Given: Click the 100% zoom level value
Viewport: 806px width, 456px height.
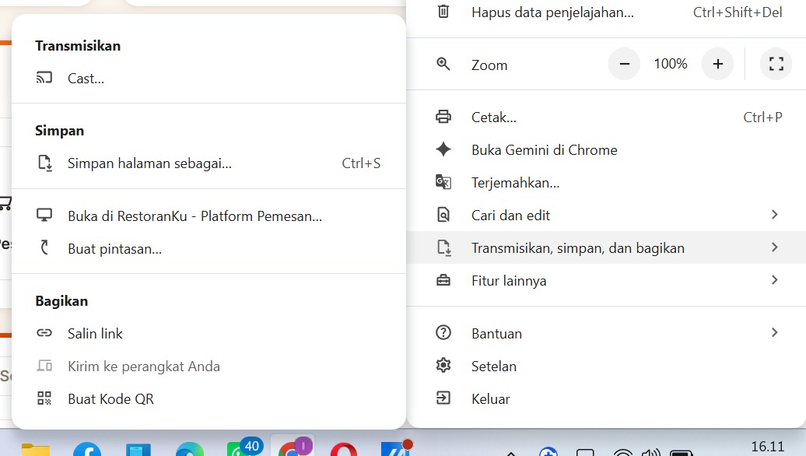Looking at the screenshot, I should 671,64.
